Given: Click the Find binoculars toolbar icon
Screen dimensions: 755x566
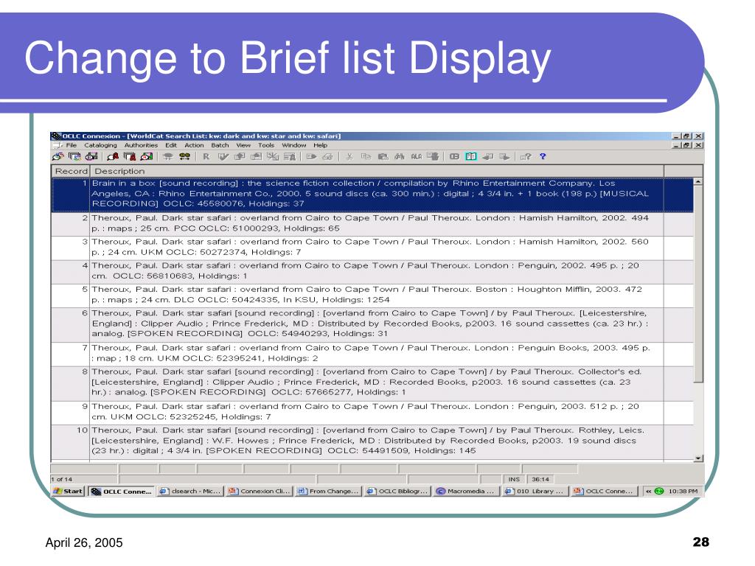Looking at the screenshot, I should pos(399,156).
